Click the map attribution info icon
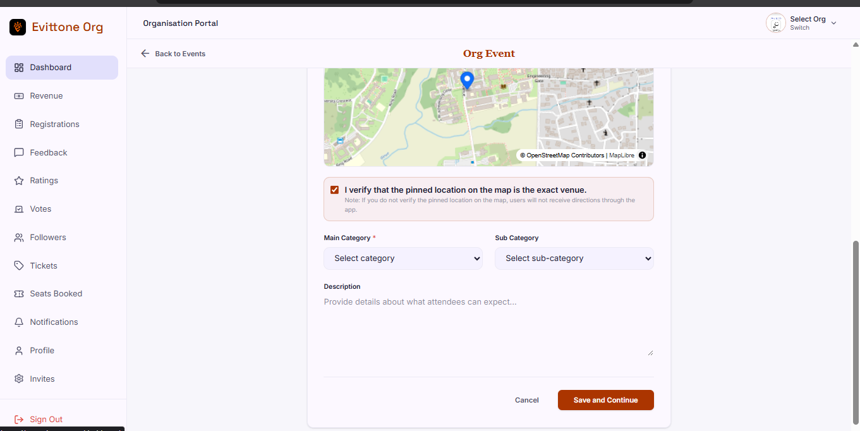Screen dimensions: 860x431 pos(642,155)
